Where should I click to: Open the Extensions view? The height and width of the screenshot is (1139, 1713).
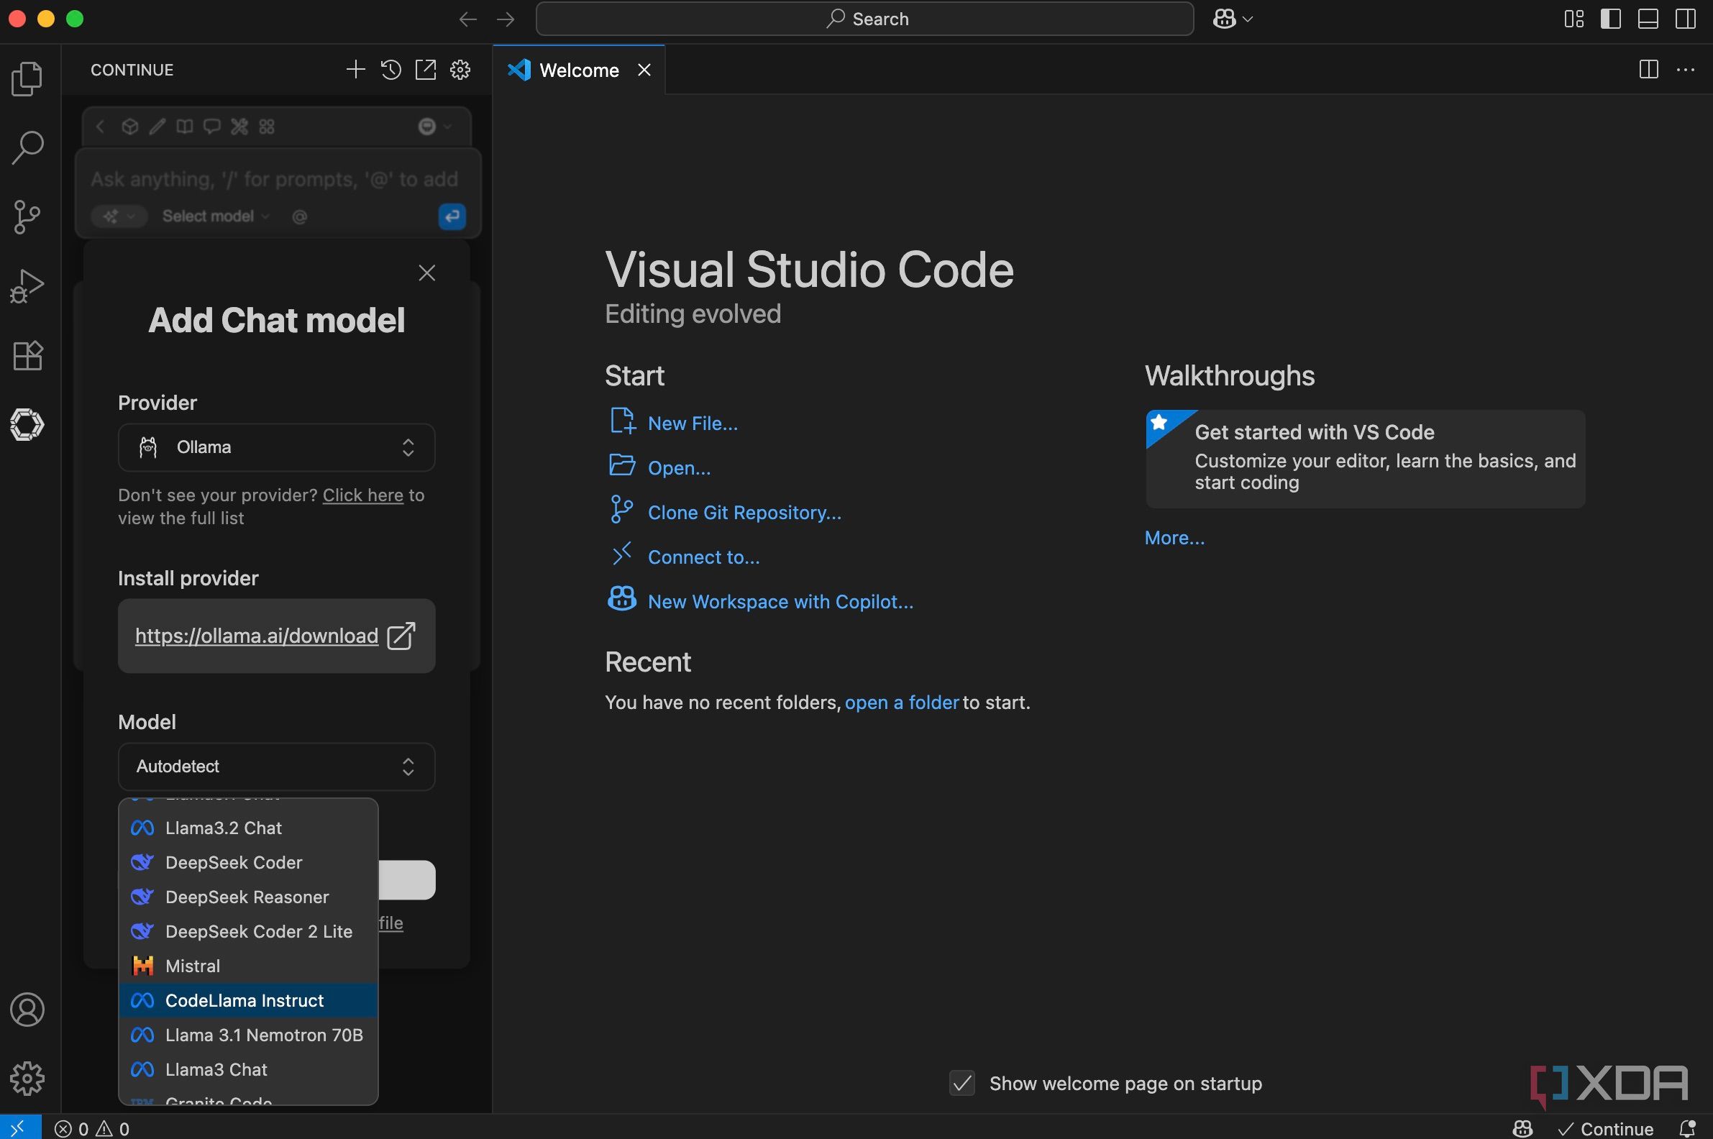(27, 355)
